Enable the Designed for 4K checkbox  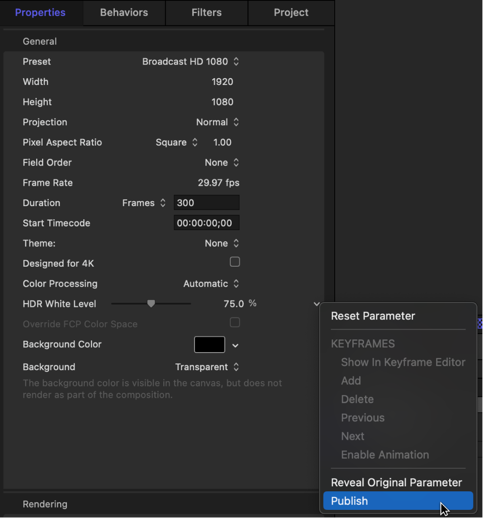pos(235,262)
